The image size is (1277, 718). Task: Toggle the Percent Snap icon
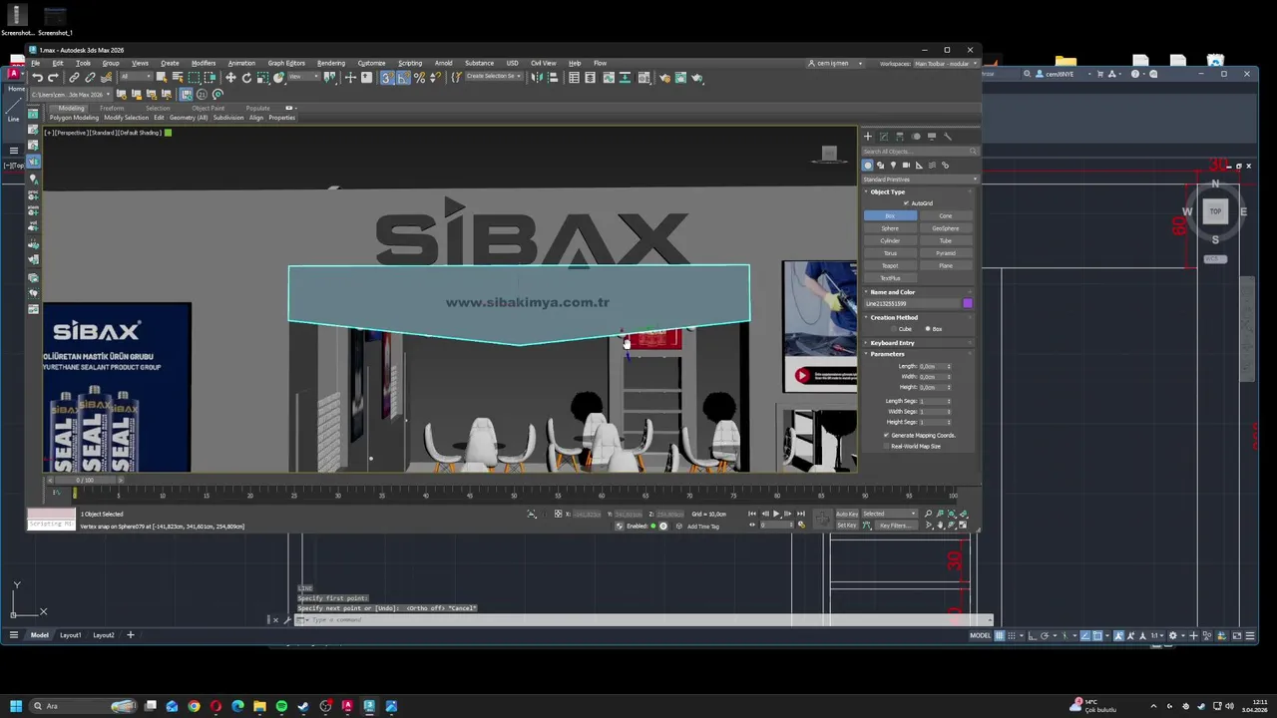(419, 78)
